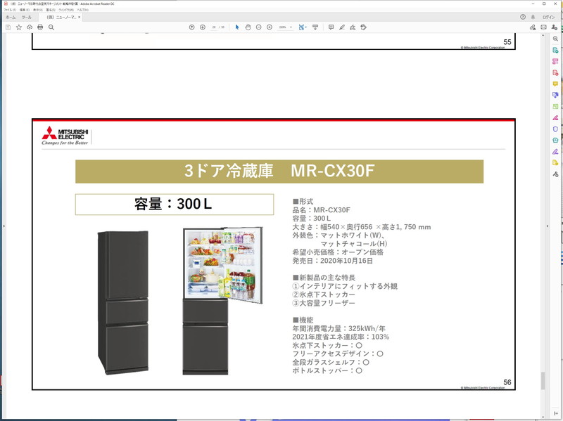Click the page number input field
This screenshot has width=563, height=421.
(x=213, y=27)
